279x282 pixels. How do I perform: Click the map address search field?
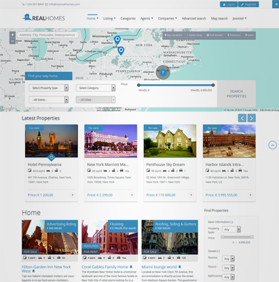(48, 35)
